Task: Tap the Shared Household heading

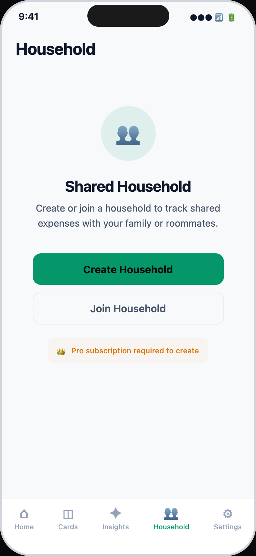Action: 128,187
